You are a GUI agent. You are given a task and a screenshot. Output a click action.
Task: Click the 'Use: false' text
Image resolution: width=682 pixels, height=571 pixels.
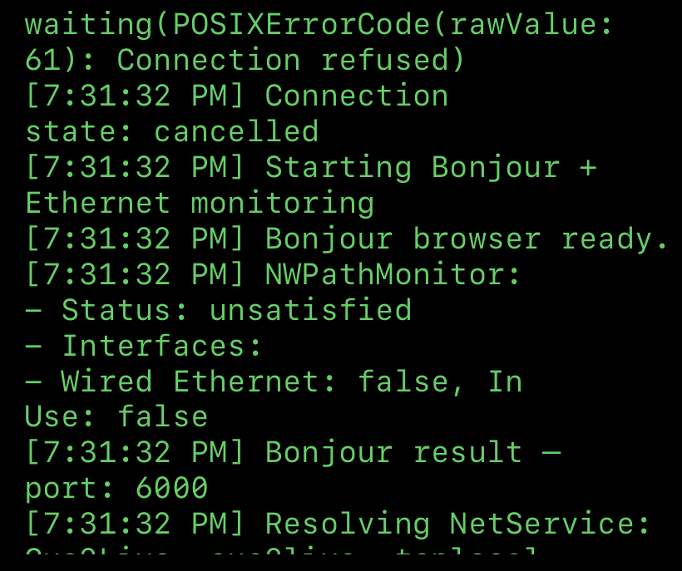(x=116, y=417)
